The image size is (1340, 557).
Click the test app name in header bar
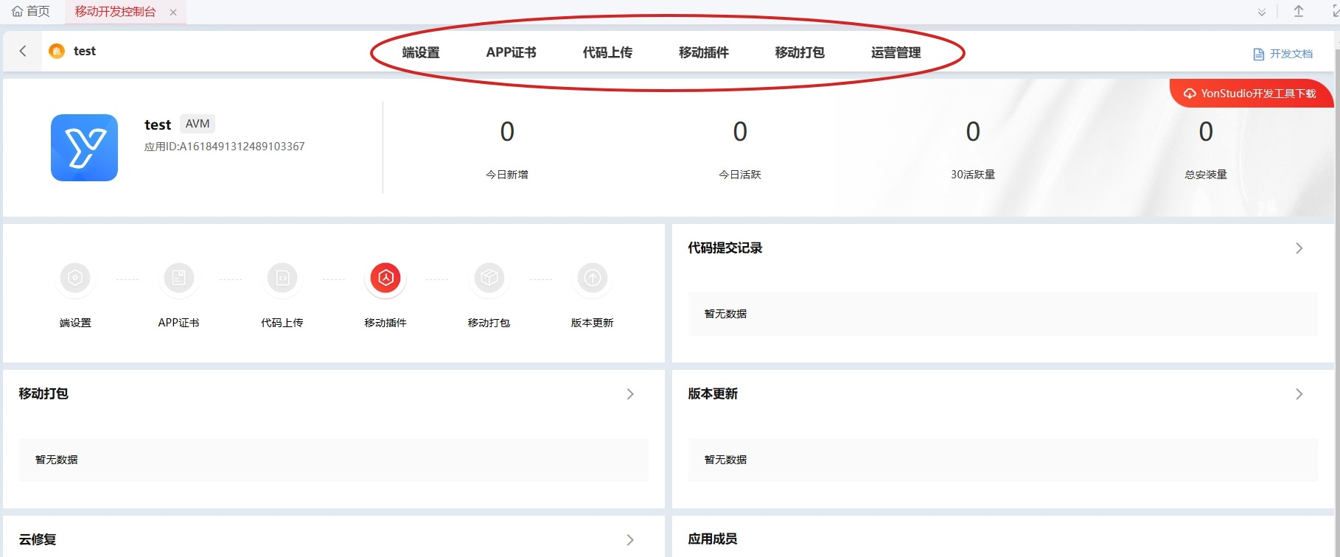[x=85, y=51]
